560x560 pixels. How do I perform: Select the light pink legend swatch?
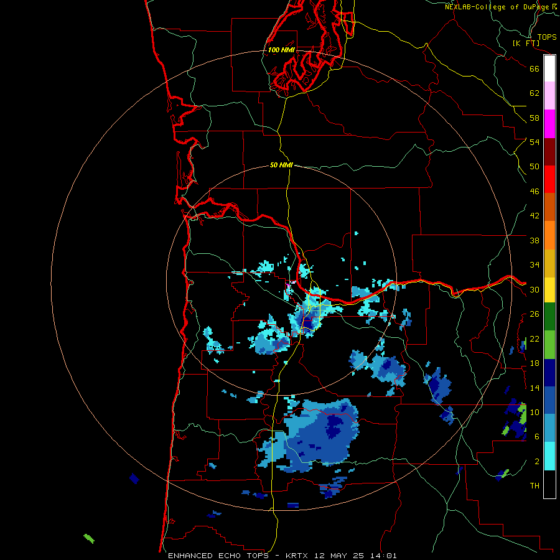click(549, 96)
